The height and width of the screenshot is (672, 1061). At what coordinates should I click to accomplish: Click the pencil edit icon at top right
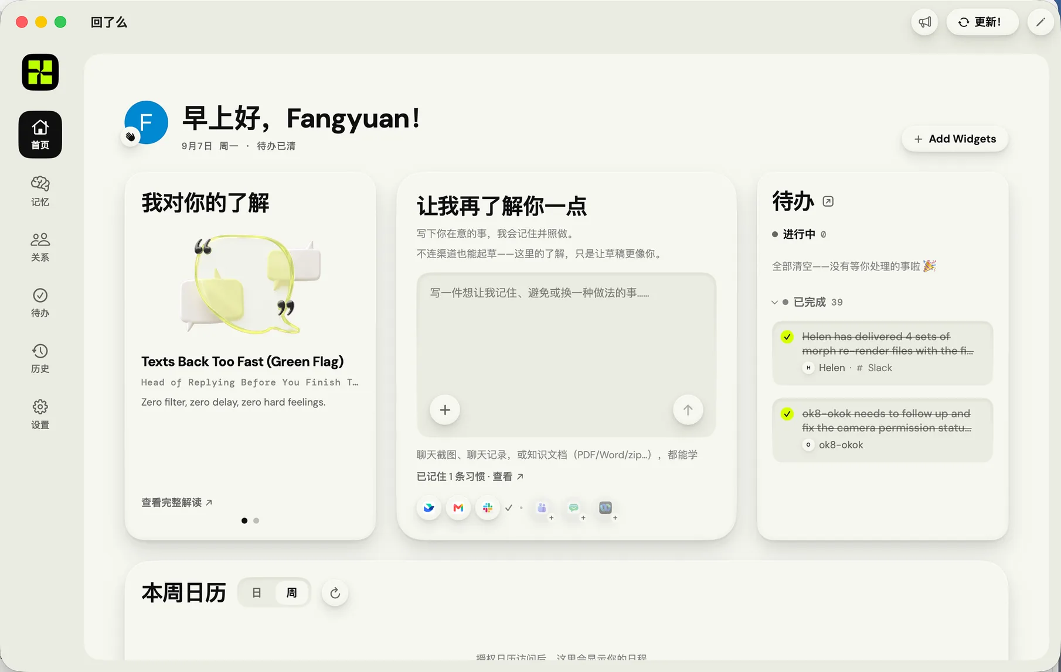point(1040,22)
